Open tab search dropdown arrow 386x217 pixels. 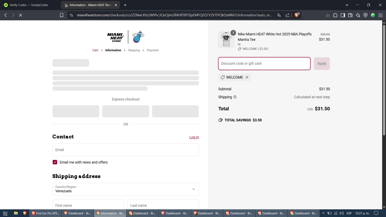347,5
